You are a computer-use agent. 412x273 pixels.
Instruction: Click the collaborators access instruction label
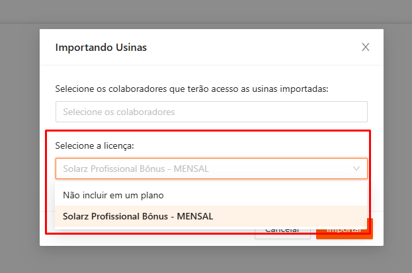[192, 88]
